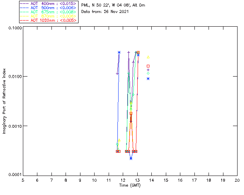Select the isolated red square marker near hour 14
This screenshot has height=195, width=244.
148,66
